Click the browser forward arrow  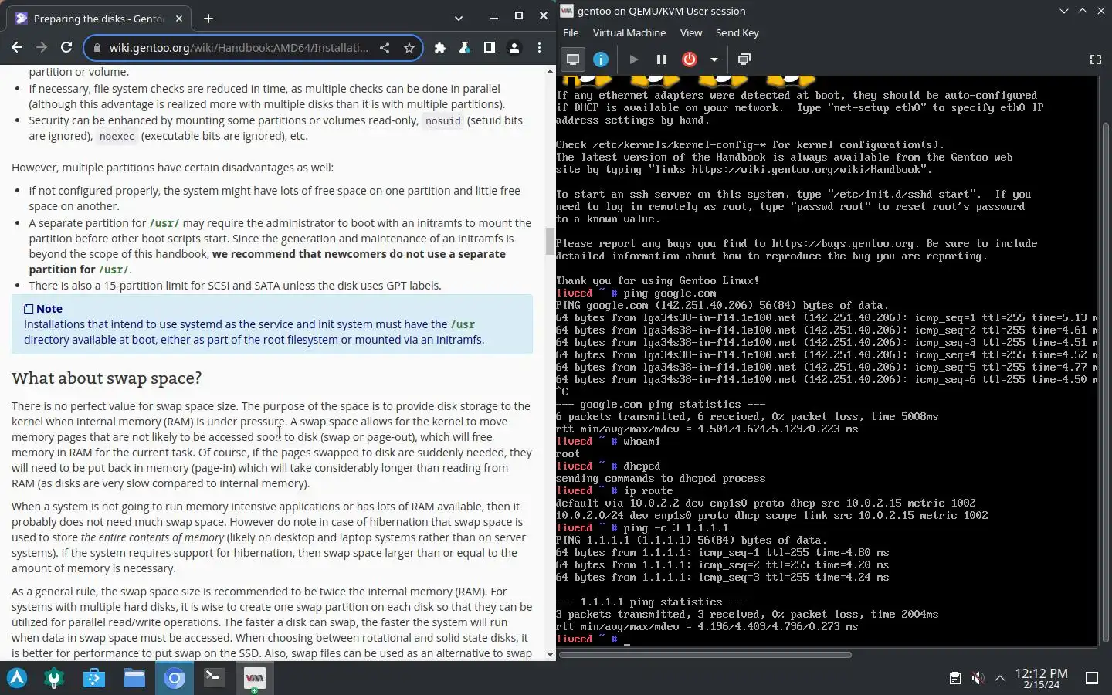click(x=42, y=48)
